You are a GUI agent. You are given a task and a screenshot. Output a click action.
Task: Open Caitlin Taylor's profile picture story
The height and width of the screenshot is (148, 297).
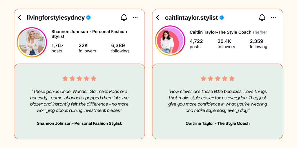tap(170, 40)
